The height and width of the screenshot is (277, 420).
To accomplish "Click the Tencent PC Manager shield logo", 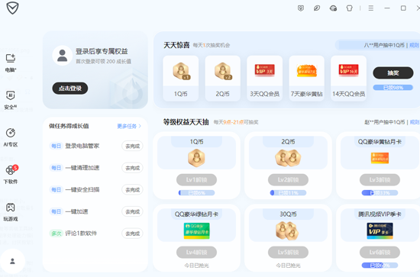I will tap(12, 8).
